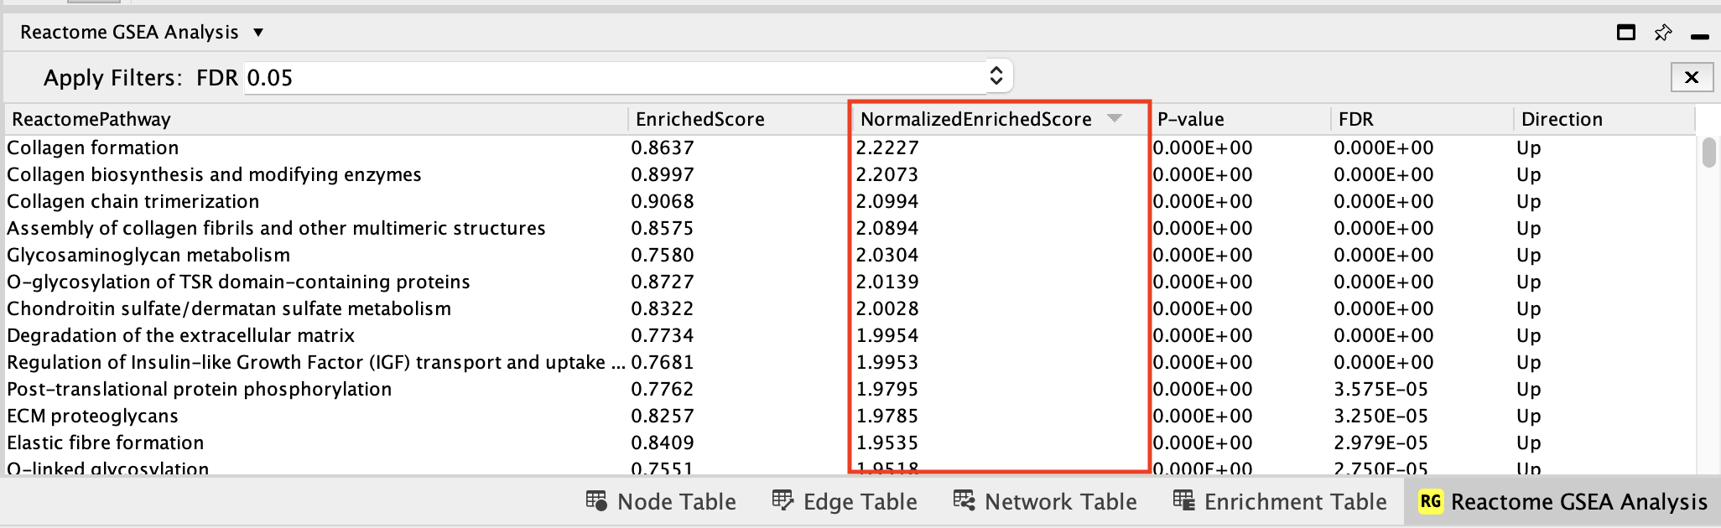The image size is (1721, 528).
Task: Toggle sort arrow on NormalizedEnrichedScore column
Action: tap(1114, 118)
